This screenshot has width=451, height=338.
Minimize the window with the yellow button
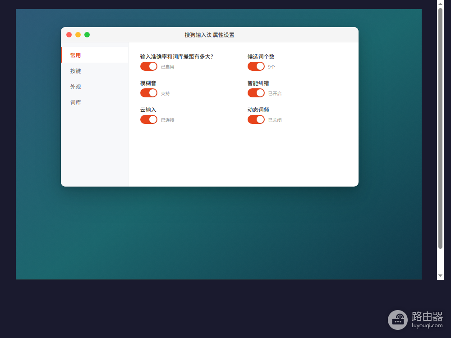pos(78,35)
